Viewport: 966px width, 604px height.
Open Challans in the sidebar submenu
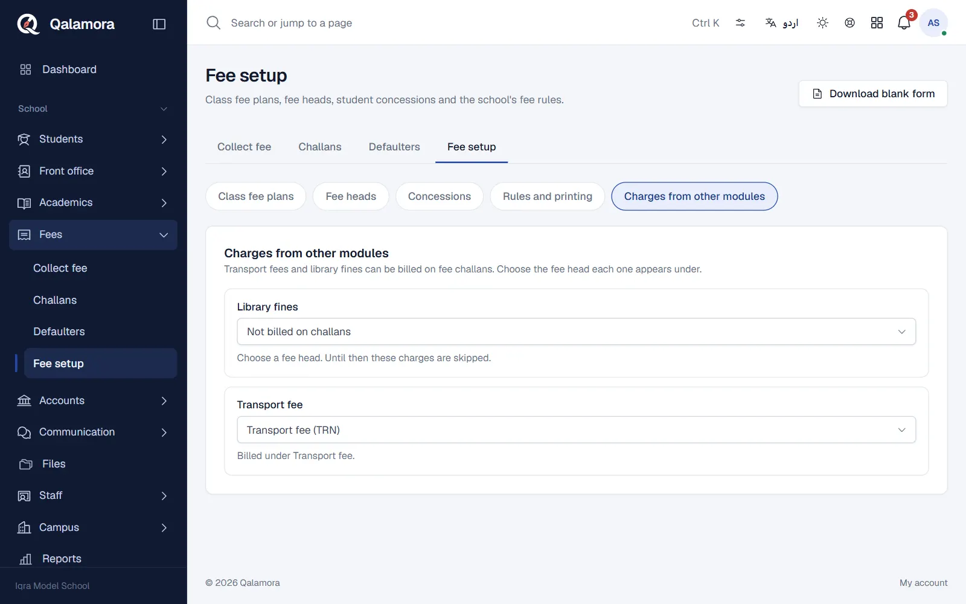coord(101,300)
